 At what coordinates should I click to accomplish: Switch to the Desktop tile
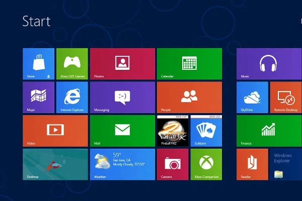click(55, 164)
